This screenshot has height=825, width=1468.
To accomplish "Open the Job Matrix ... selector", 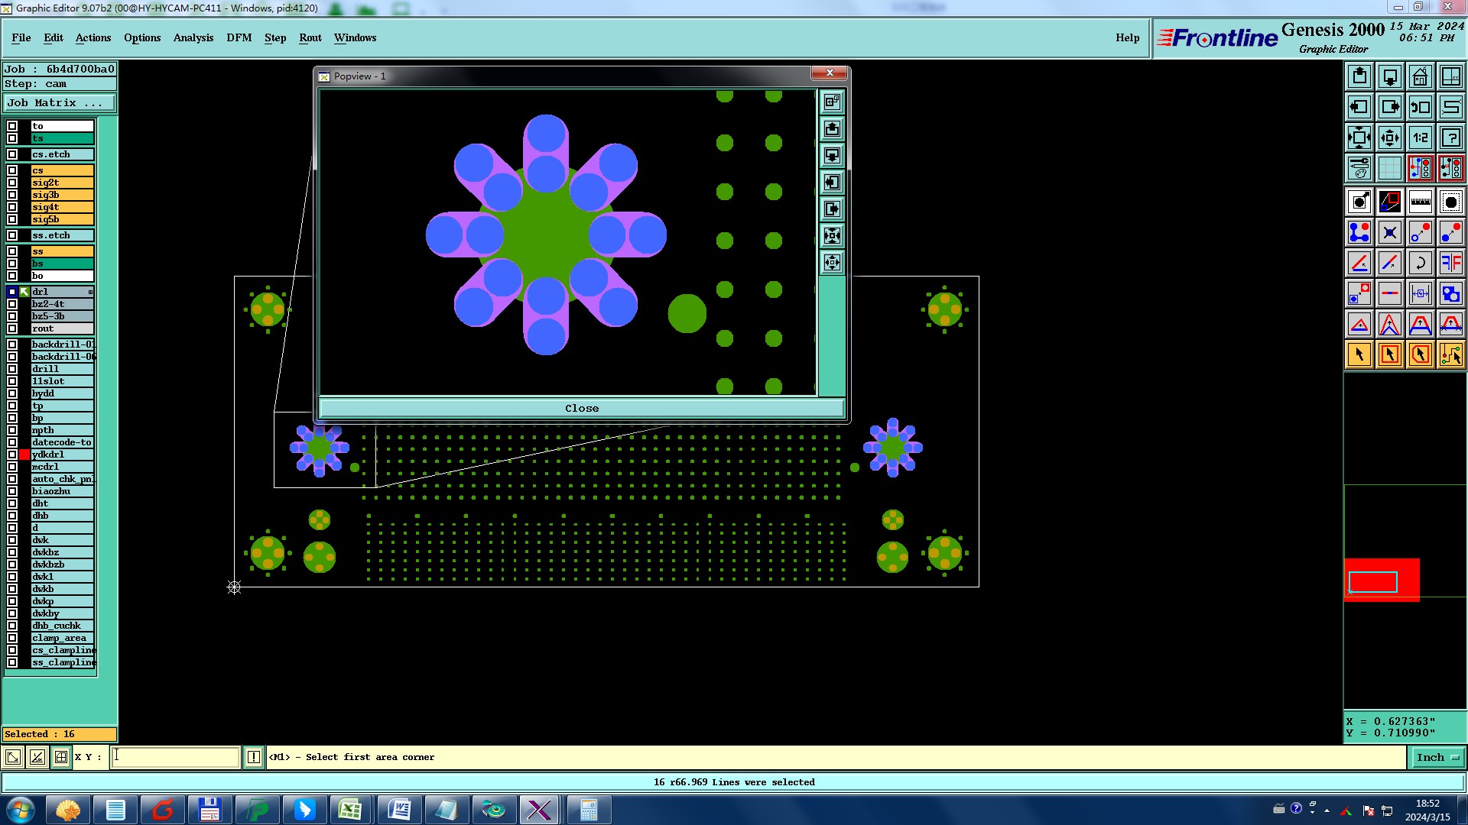I will 60,102.
